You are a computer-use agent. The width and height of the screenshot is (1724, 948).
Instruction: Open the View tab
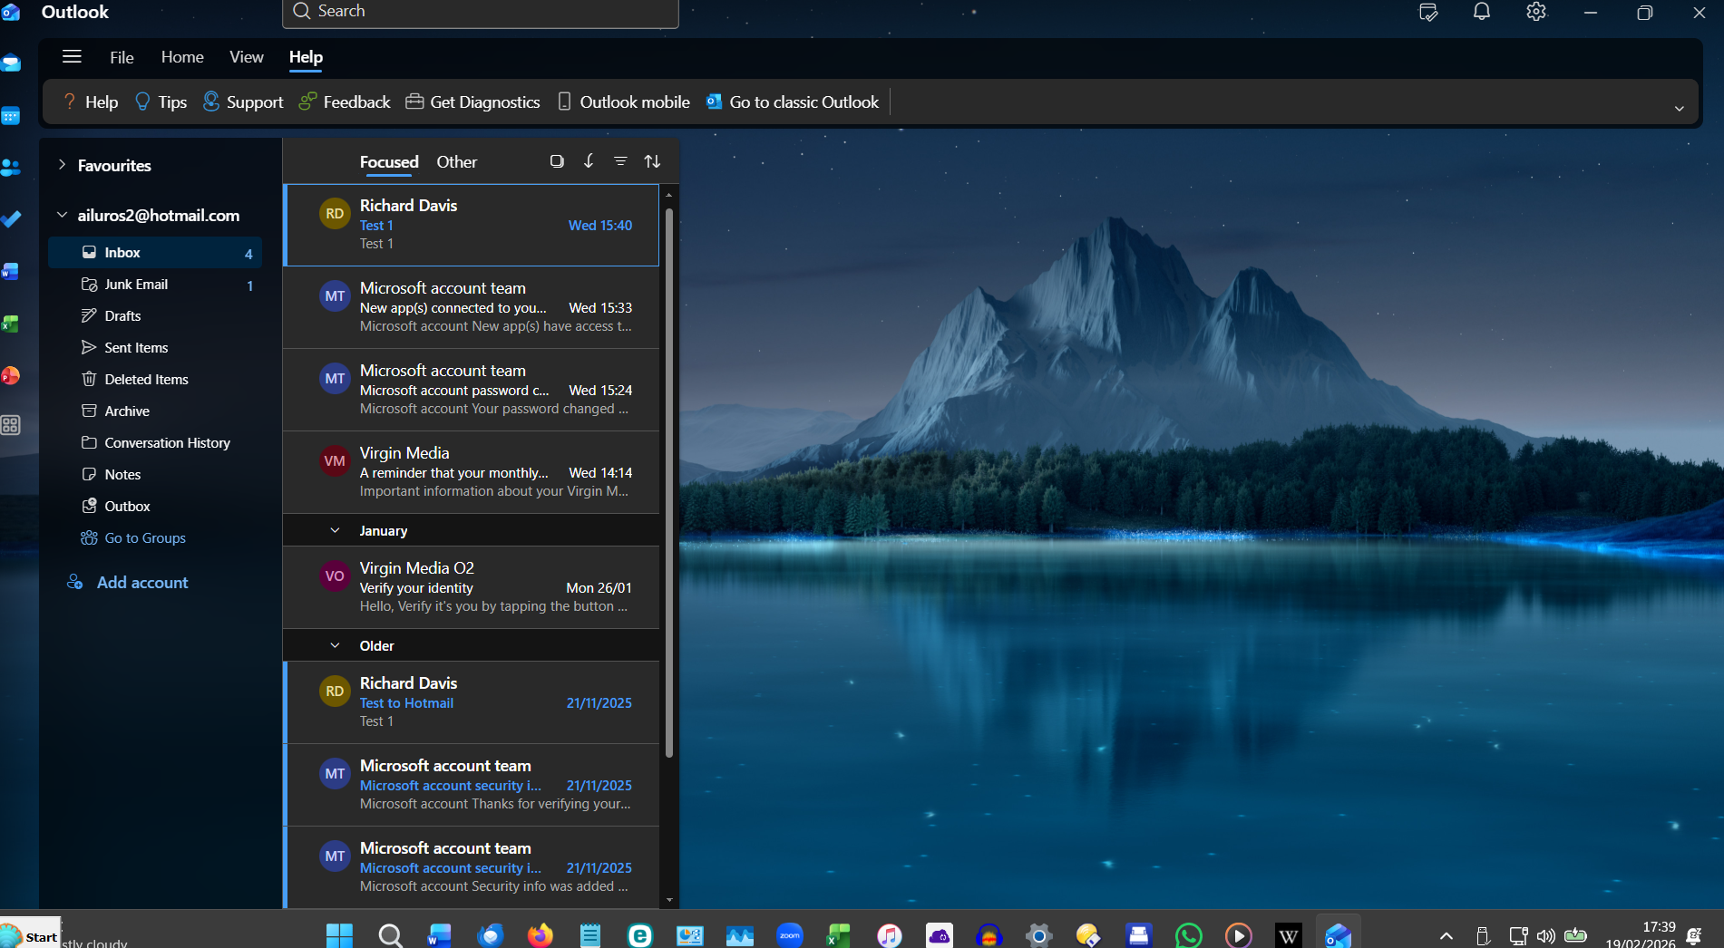[x=246, y=57]
